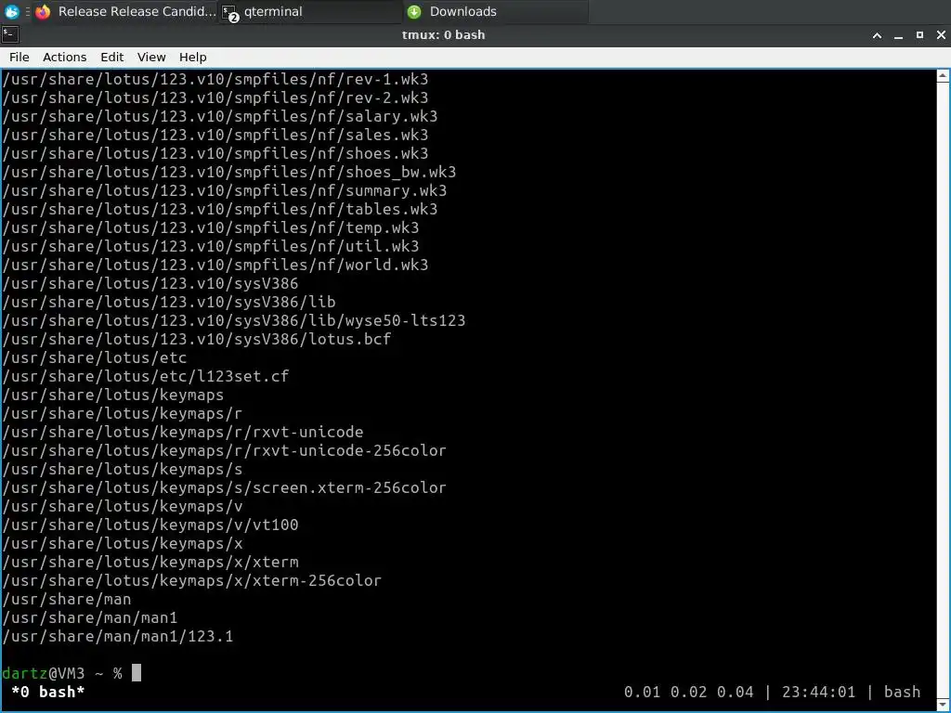The image size is (951, 713).
Task: Click the line /usr/share/lotus/etc
Action: 95,357
